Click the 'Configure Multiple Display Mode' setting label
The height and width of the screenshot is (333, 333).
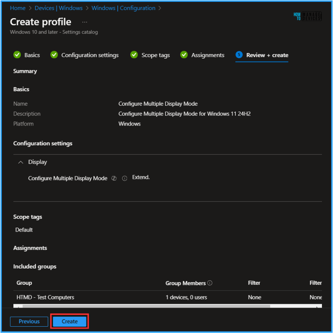point(68,178)
